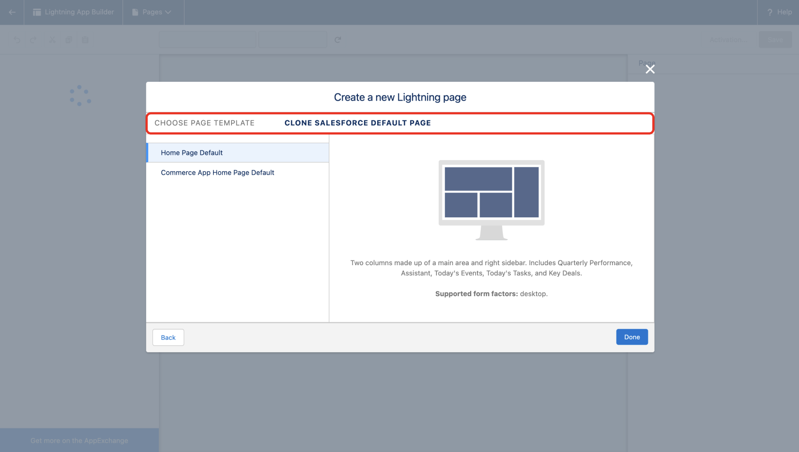Select Clone Salesforce Default Page tab
799x452 pixels.
[357, 123]
